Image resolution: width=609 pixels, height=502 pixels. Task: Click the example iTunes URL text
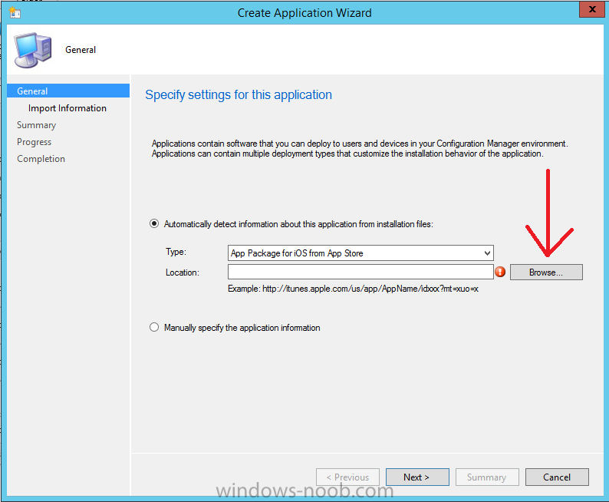[x=370, y=289]
